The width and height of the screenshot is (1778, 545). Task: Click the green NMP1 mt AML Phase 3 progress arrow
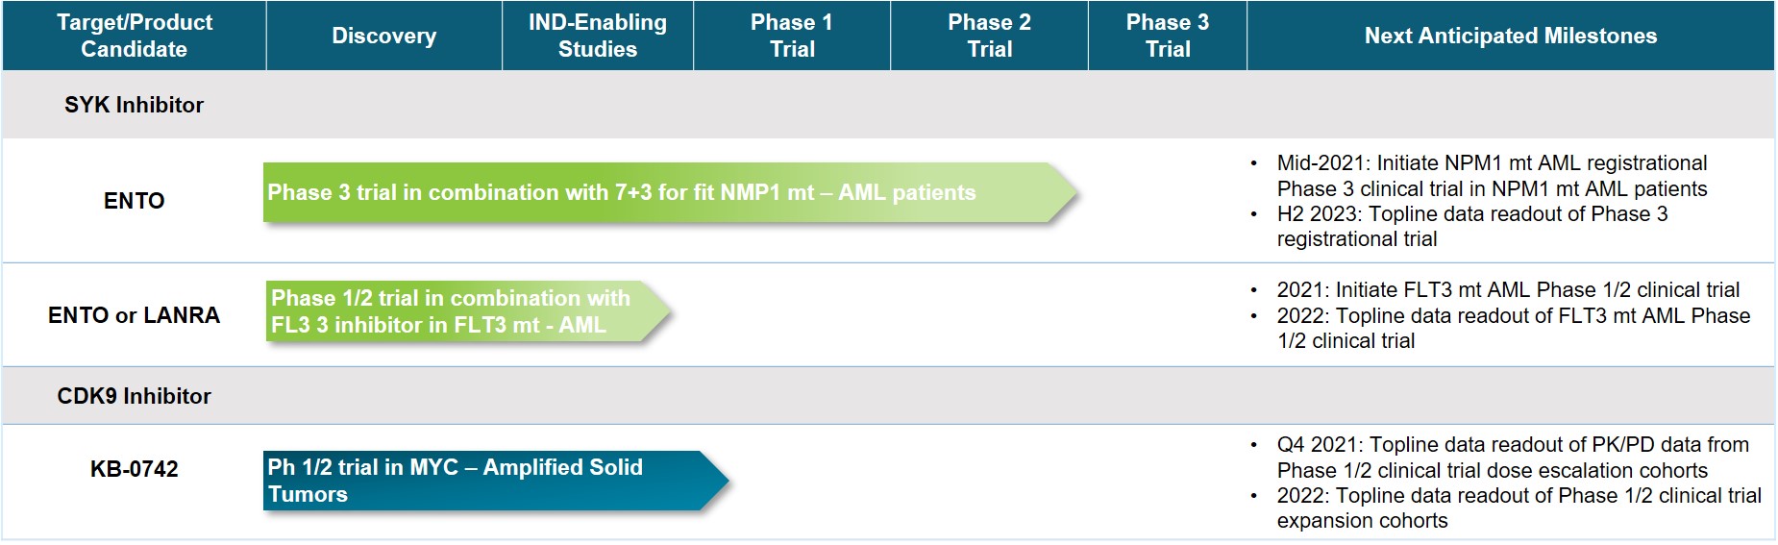(x=663, y=193)
